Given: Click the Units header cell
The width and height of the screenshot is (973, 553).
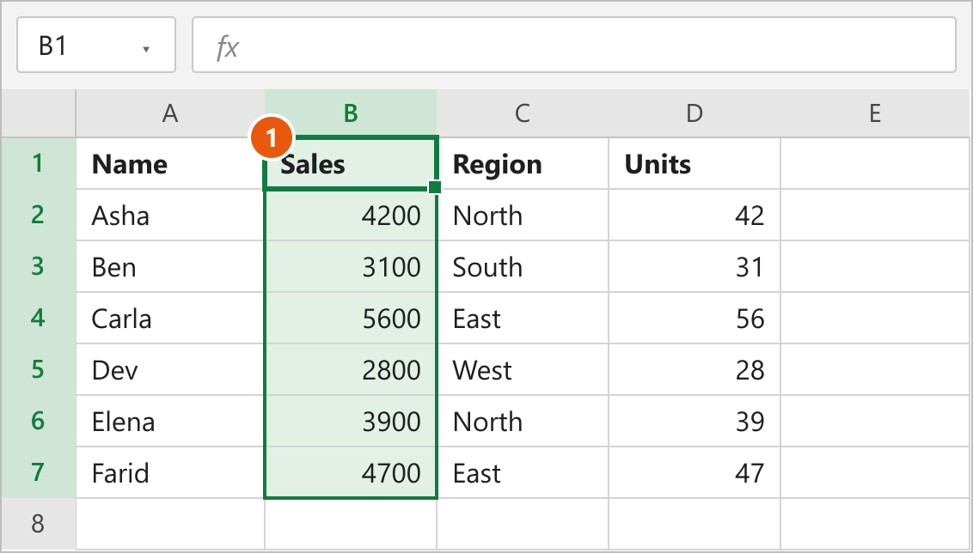Looking at the screenshot, I should coord(695,163).
